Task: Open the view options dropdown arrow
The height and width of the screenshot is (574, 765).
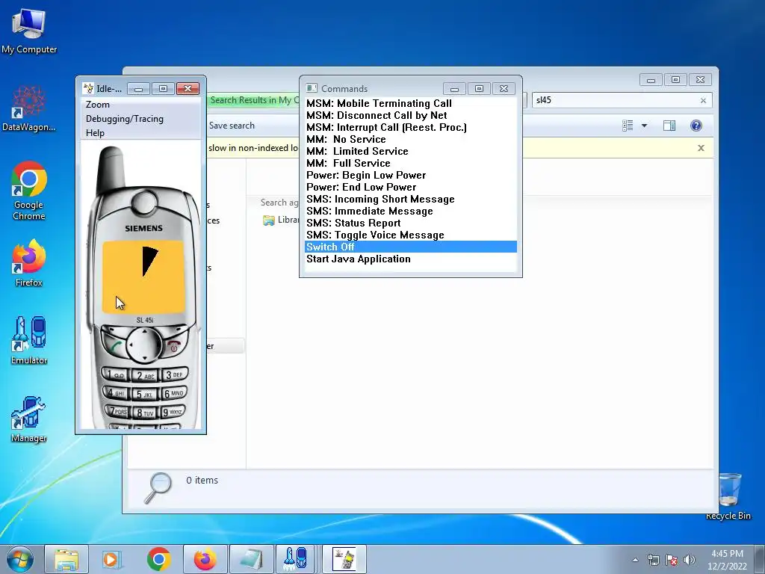Action: coord(644,126)
